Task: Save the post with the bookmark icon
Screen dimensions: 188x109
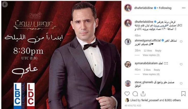Action: pos(183,94)
